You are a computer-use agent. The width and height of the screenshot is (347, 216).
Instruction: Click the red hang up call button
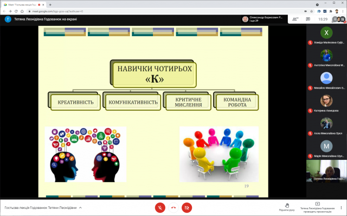coord(173,207)
